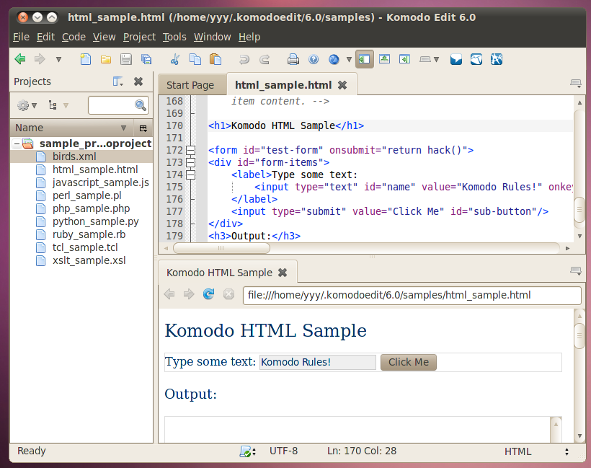Open the Projects pane layout dropdown icon
This screenshot has width=591, height=468.
pyautogui.click(x=118, y=81)
